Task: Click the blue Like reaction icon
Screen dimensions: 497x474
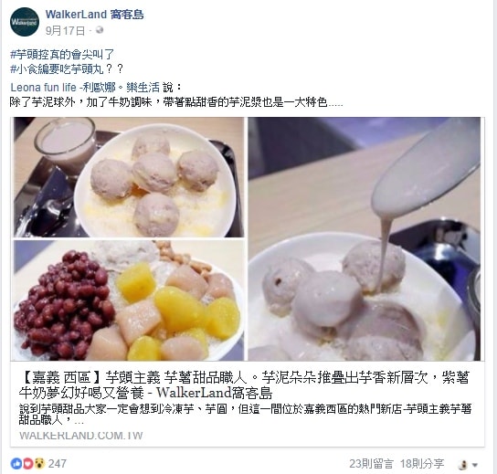Action: (x=16, y=464)
